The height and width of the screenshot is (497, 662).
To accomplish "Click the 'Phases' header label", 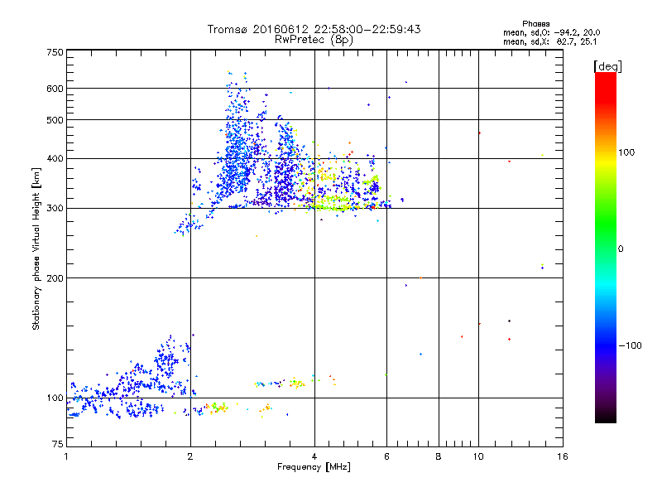I will (535, 24).
